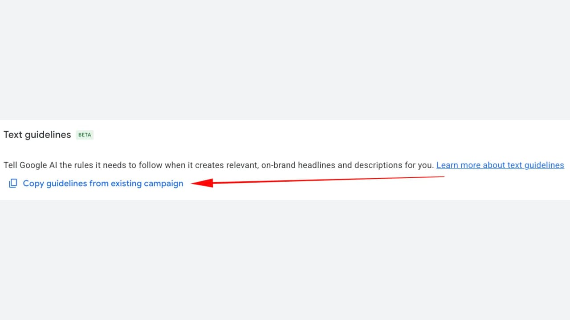Click the copy icon beside Copy guidelines
The image size is (570, 320).
click(13, 183)
